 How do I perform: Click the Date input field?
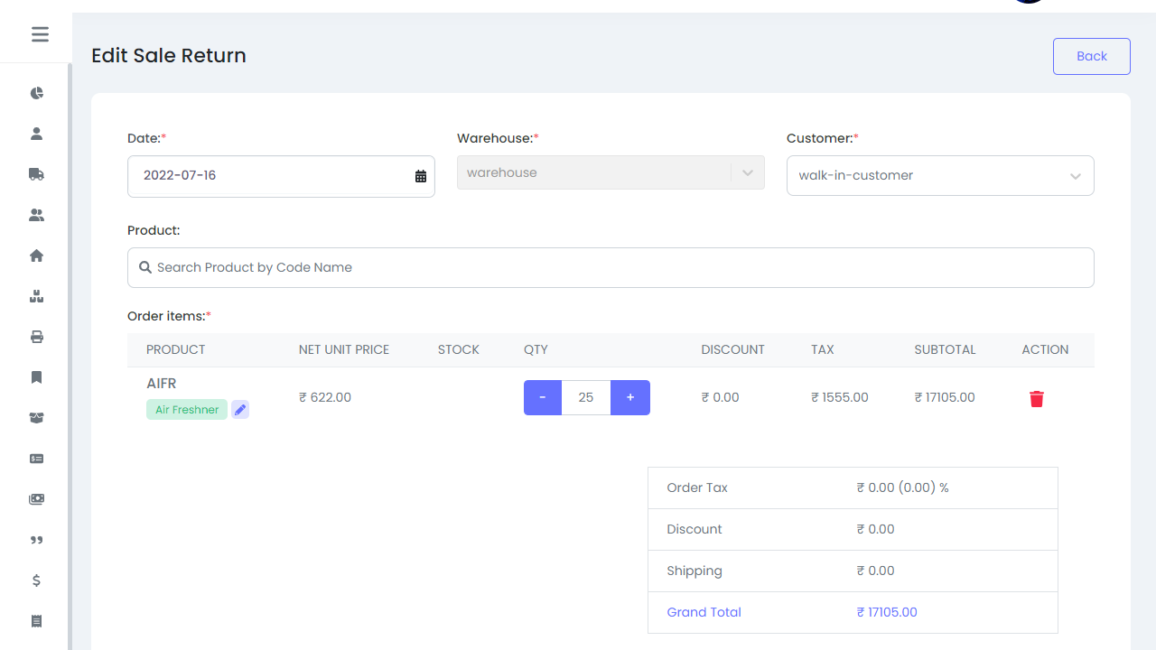click(271, 176)
